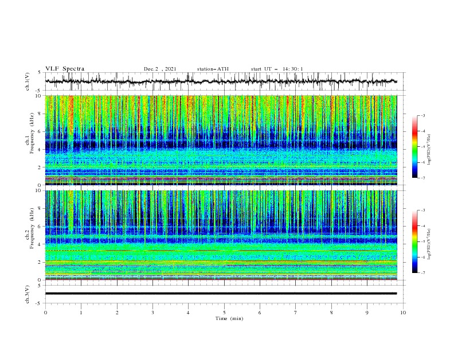The height and width of the screenshot is (351, 454).
Task: Click the "VLF Spectra" plot title
Action: click(x=65, y=69)
